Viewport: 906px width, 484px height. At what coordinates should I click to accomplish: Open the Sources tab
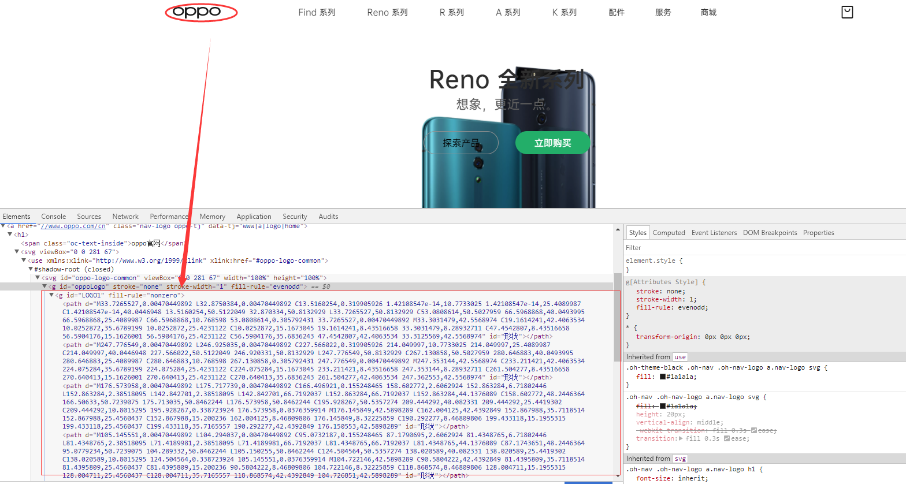[89, 217]
